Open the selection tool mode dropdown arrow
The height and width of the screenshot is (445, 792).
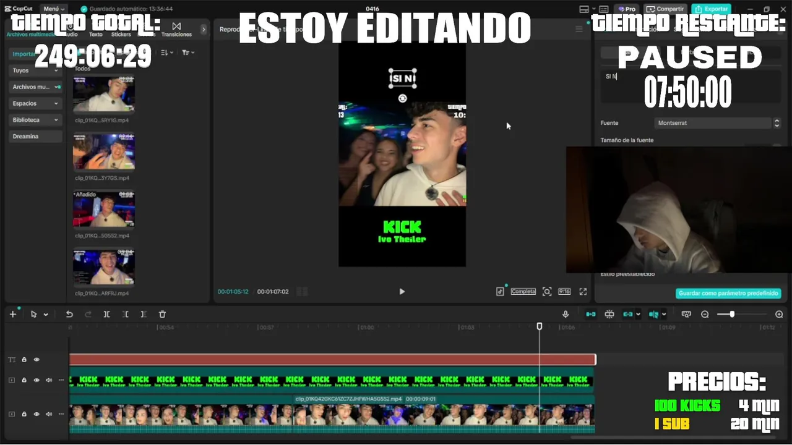[46, 315]
